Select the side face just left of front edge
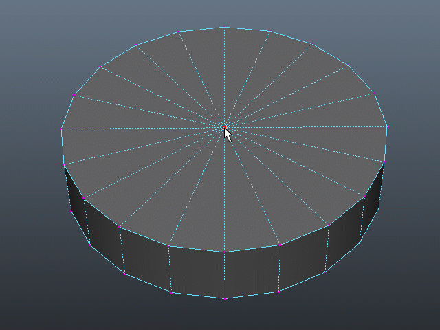 pos(197,272)
